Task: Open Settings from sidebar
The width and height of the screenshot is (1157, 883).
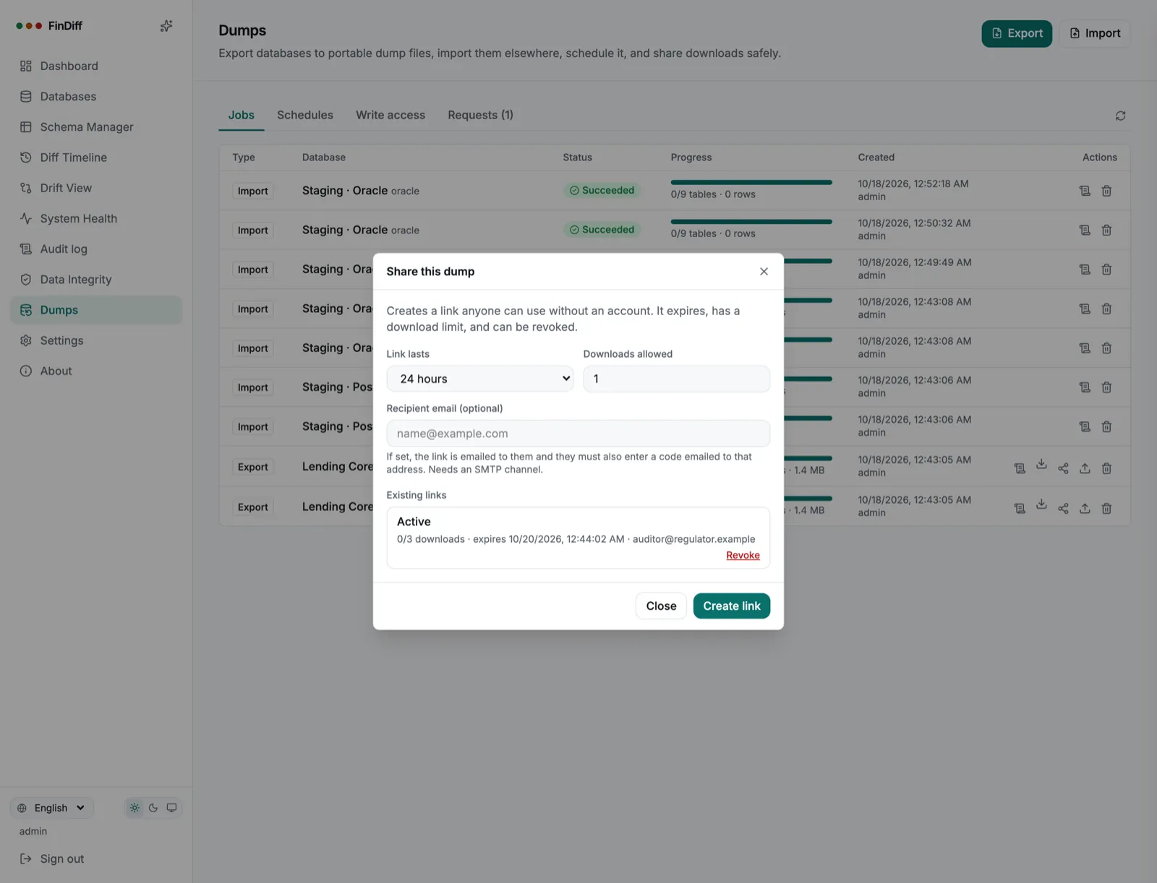Action: [96, 340]
